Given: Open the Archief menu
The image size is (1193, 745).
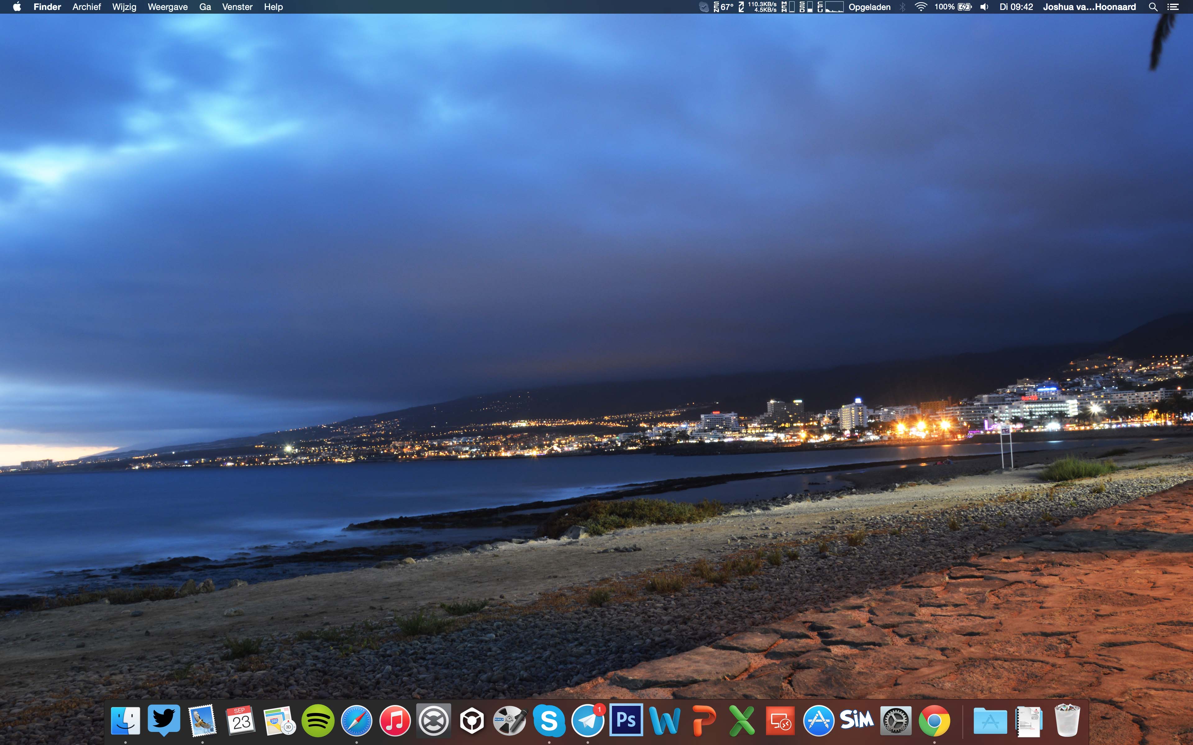Looking at the screenshot, I should [86, 7].
